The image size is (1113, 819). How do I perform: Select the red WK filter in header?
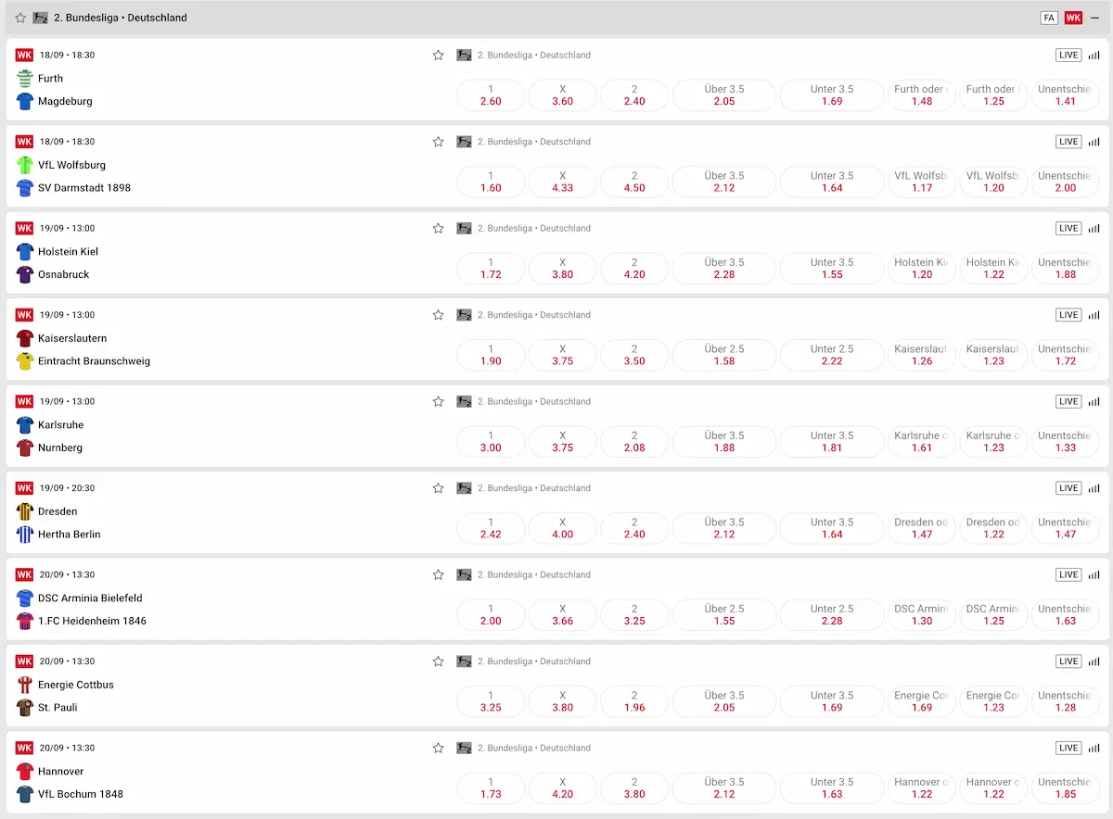click(x=1073, y=18)
